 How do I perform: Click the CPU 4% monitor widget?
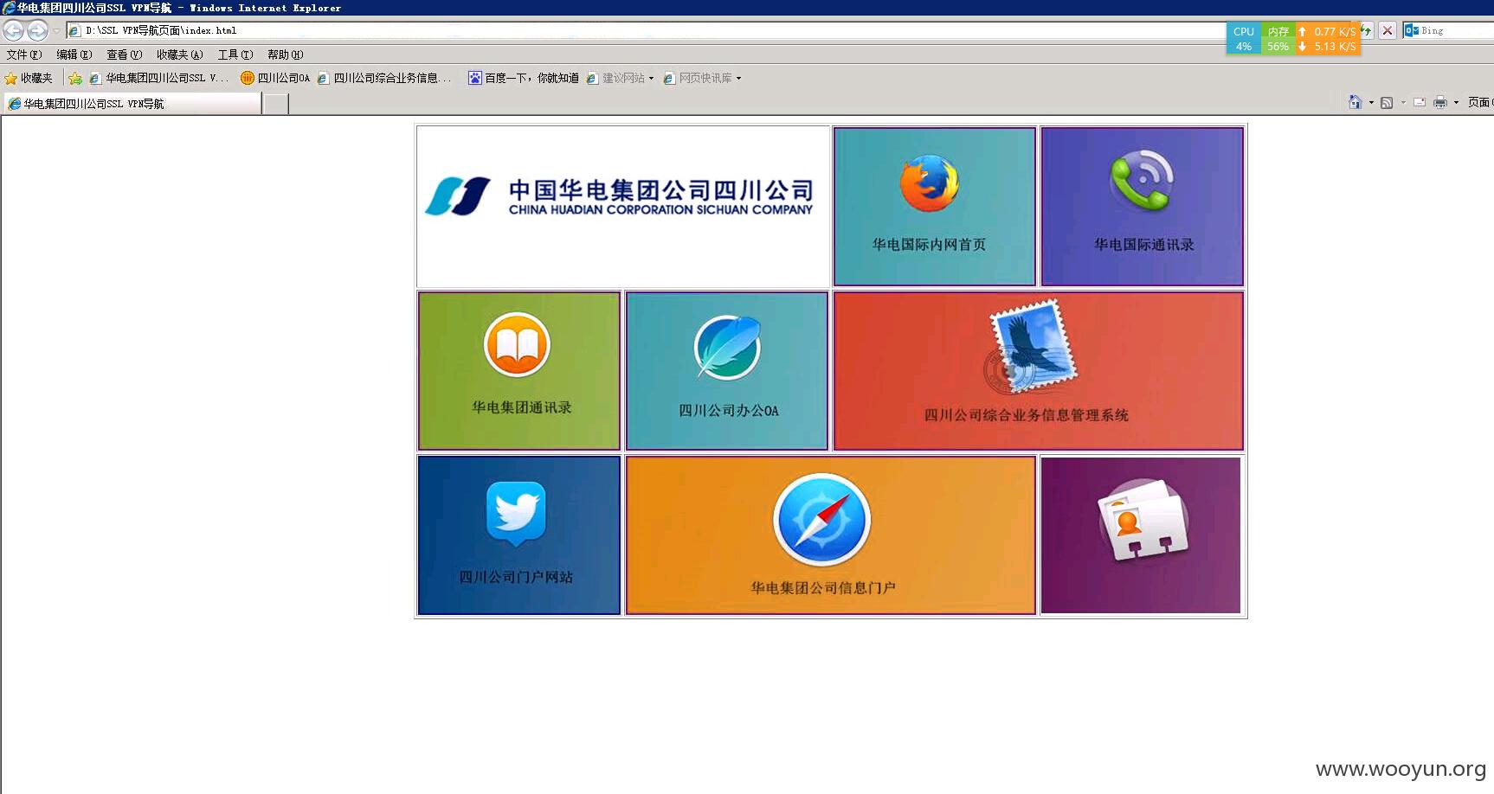tap(1244, 39)
